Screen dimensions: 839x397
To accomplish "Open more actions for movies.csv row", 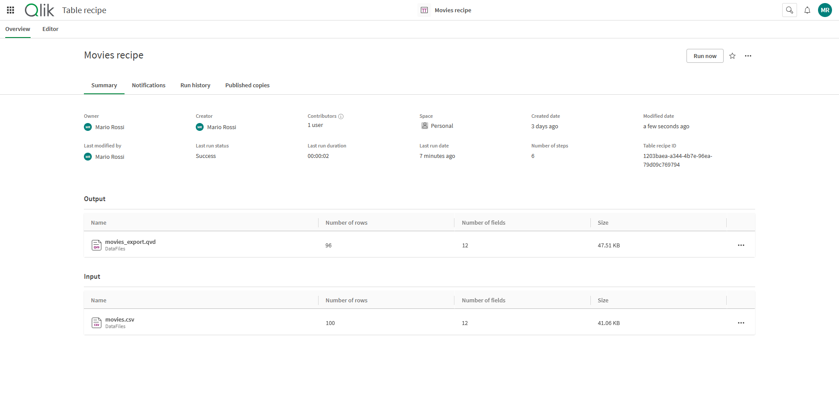I will tap(741, 323).
